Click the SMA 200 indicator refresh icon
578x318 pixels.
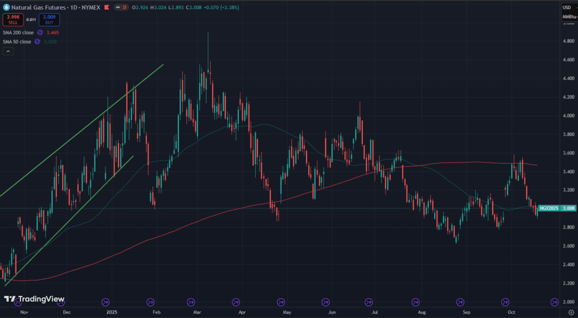click(38, 33)
